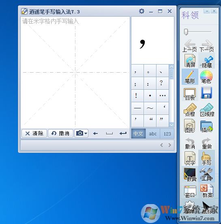
Task: Select the Chinese period 。 symbol cell
Action: [x=150, y=71]
